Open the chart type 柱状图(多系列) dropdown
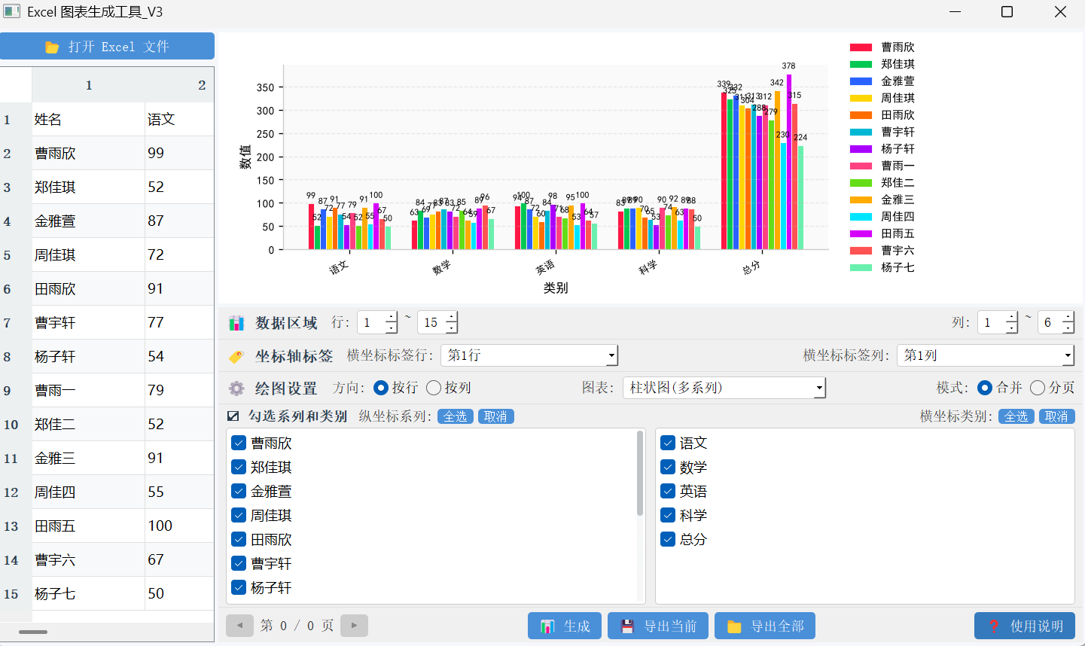 (x=724, y=388)
